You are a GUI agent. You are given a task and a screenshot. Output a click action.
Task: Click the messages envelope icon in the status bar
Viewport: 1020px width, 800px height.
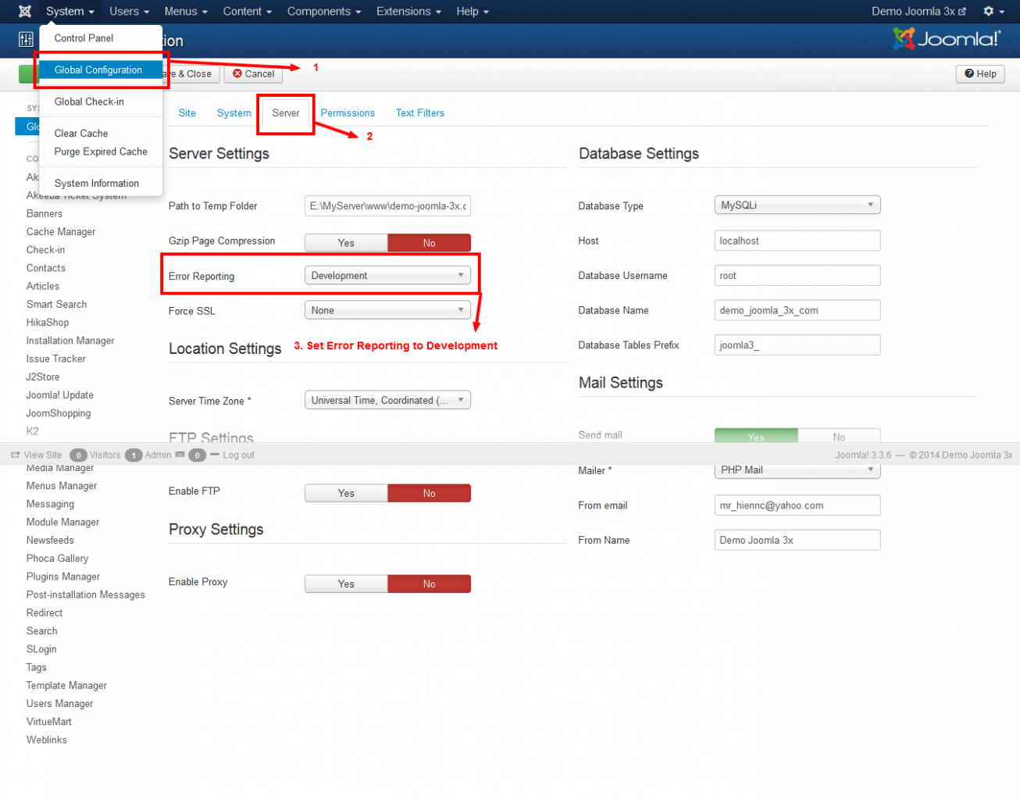click(180, 455)
